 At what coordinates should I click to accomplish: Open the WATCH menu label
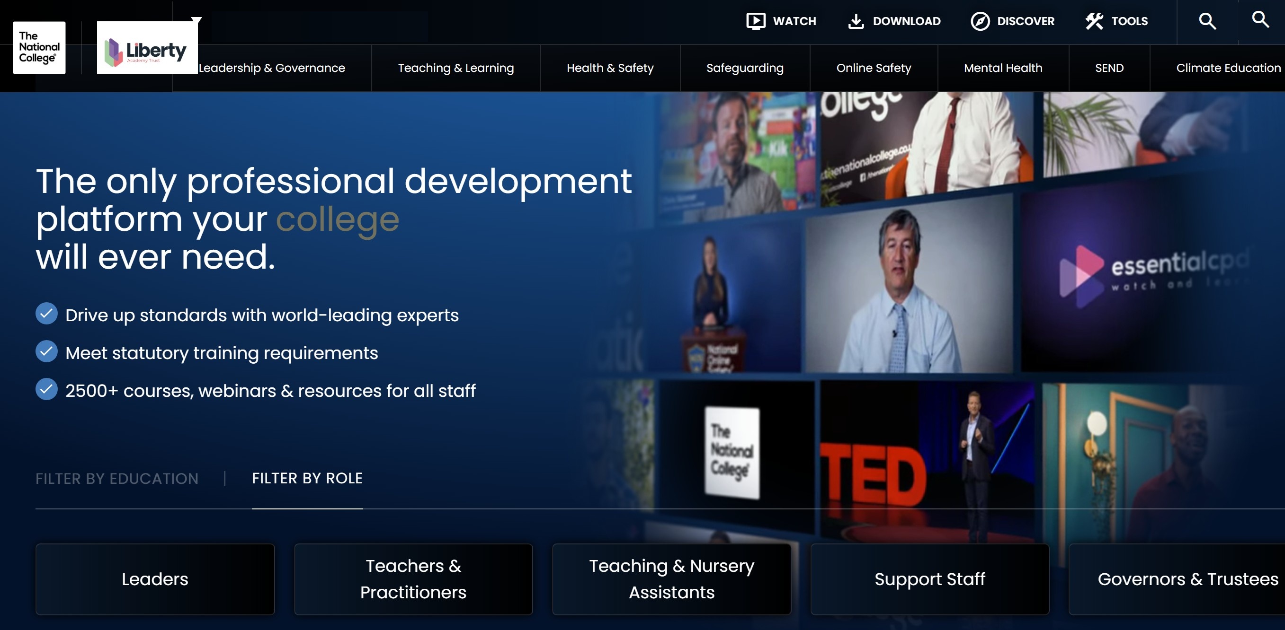[794, 21]
